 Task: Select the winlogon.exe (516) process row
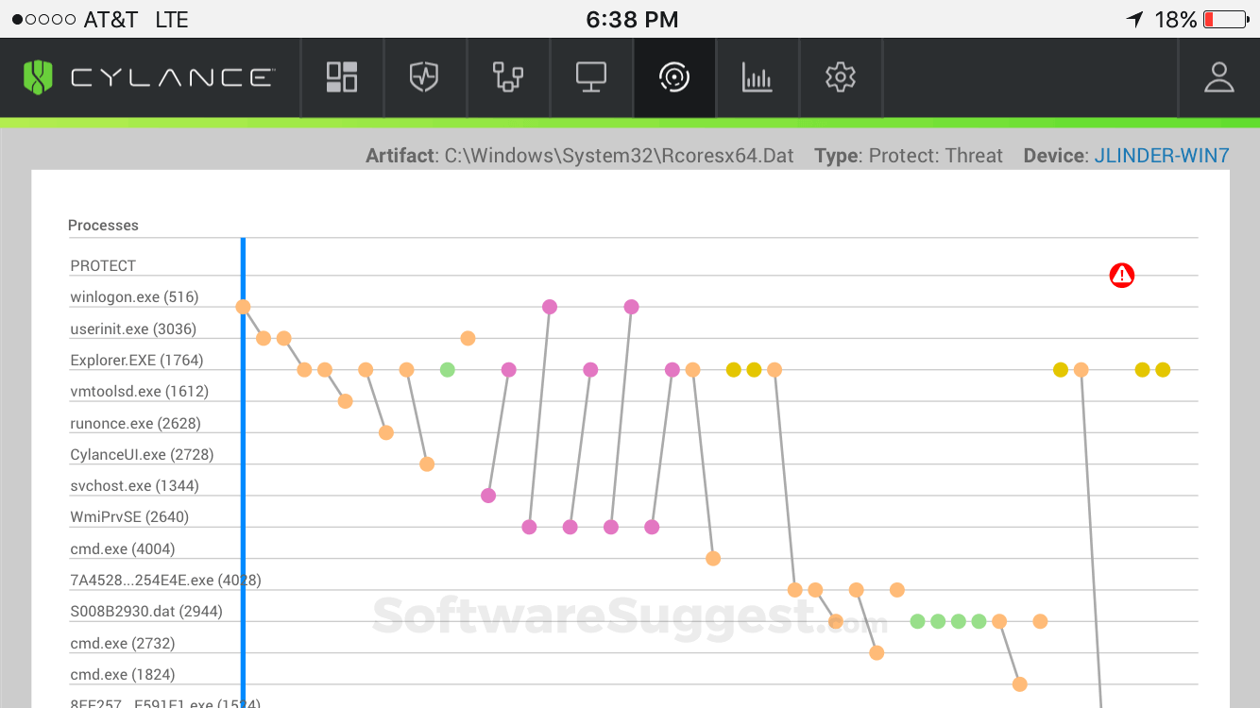pyautogui.click(x=134, y=297)
